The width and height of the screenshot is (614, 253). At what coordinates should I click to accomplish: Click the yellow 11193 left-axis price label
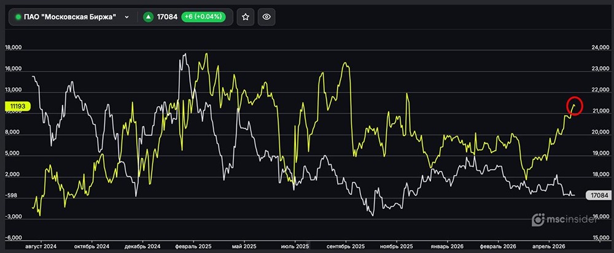pos(18,106)
